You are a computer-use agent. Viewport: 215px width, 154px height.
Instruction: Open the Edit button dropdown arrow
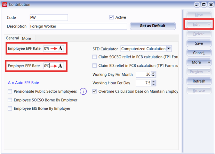tap(209, 24)
